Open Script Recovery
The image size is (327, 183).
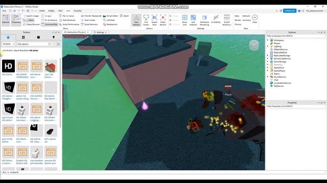point(89,24)
